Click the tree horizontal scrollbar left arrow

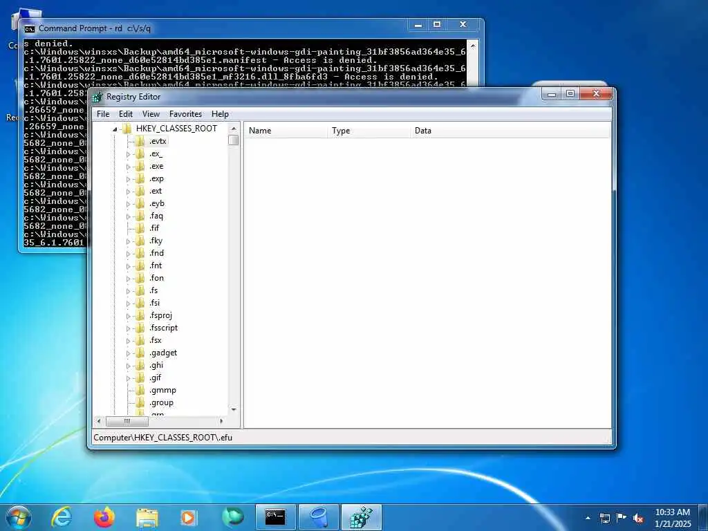click(99, 421)
